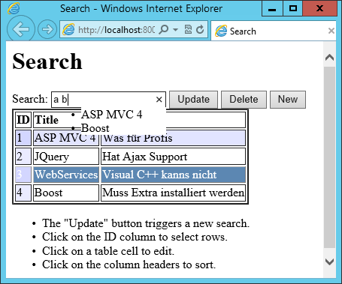Edit the 'Muss Extra installiert werden' cell

click(x=173, y=193)
